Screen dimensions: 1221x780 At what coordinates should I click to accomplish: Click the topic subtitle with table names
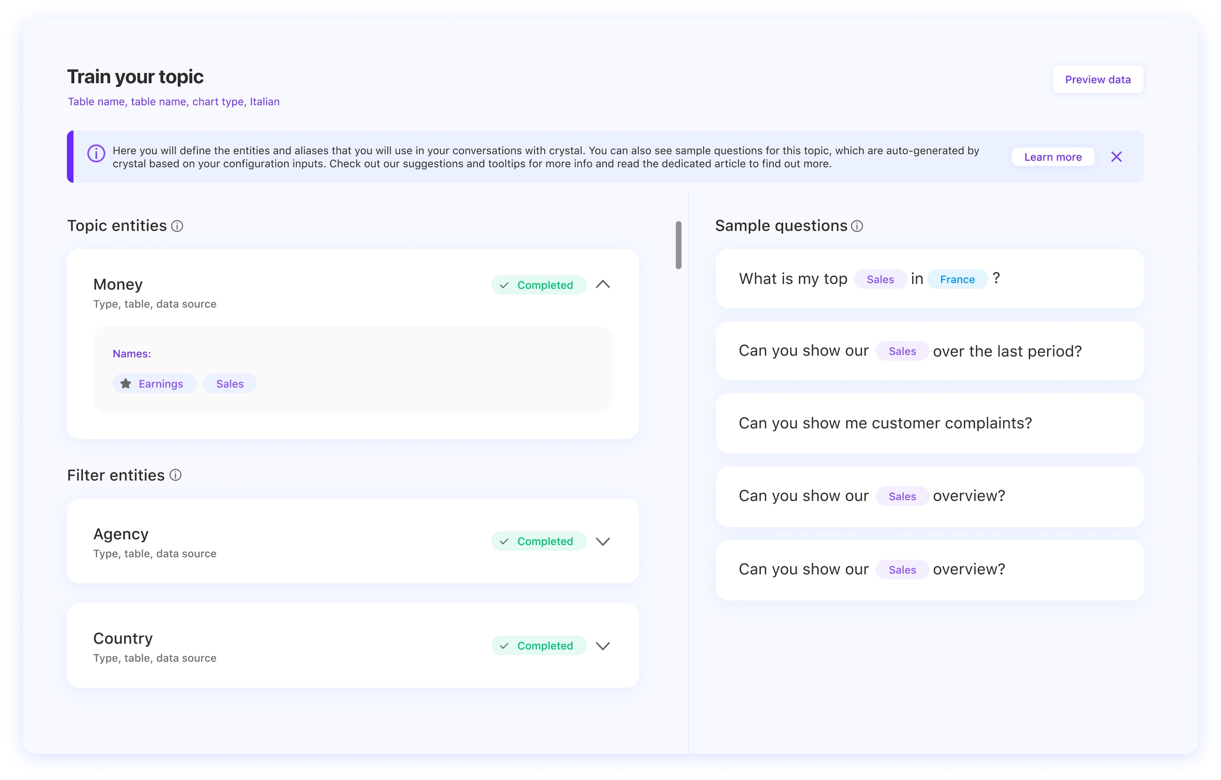(173, 102)
